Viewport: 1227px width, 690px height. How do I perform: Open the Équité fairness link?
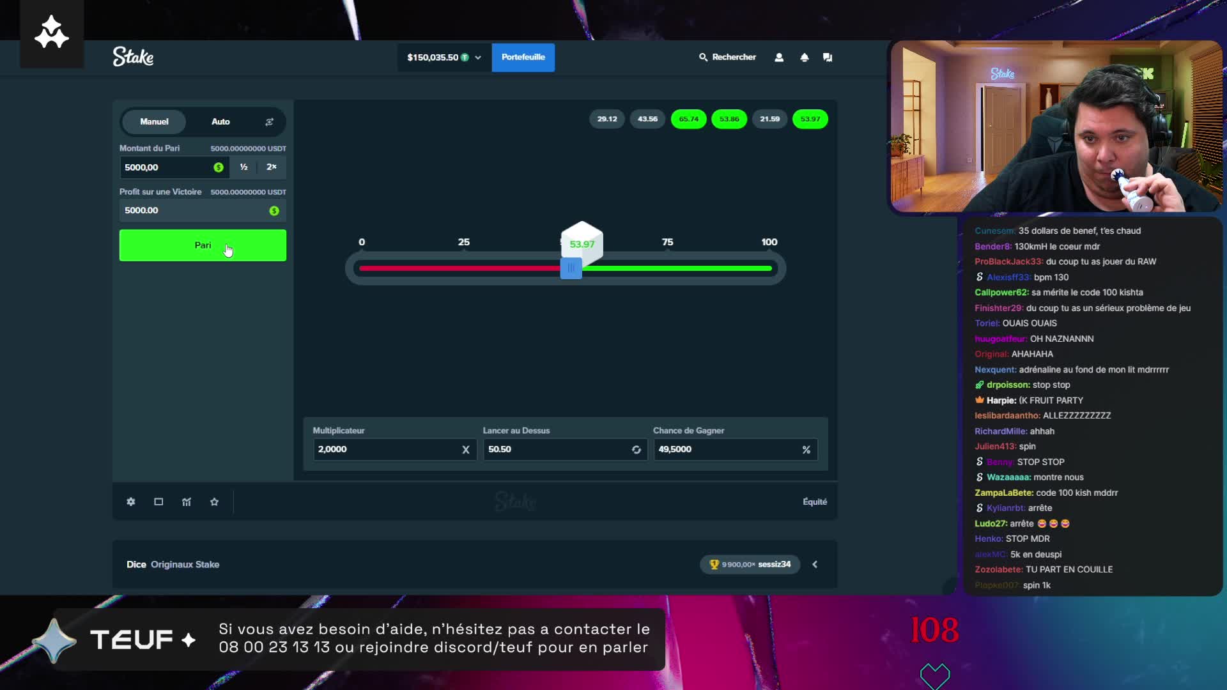pos(815,502)
